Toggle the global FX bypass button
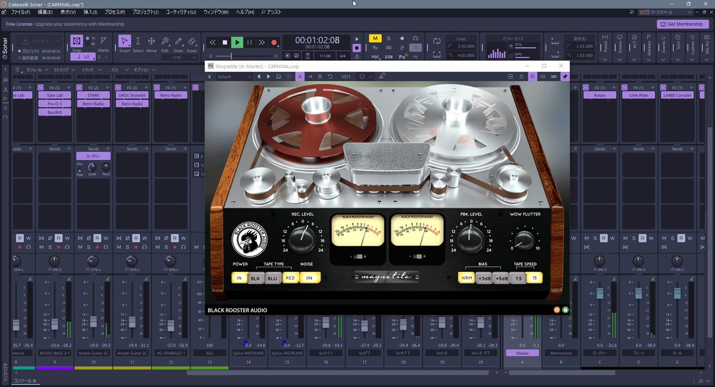 pos(375,48)
